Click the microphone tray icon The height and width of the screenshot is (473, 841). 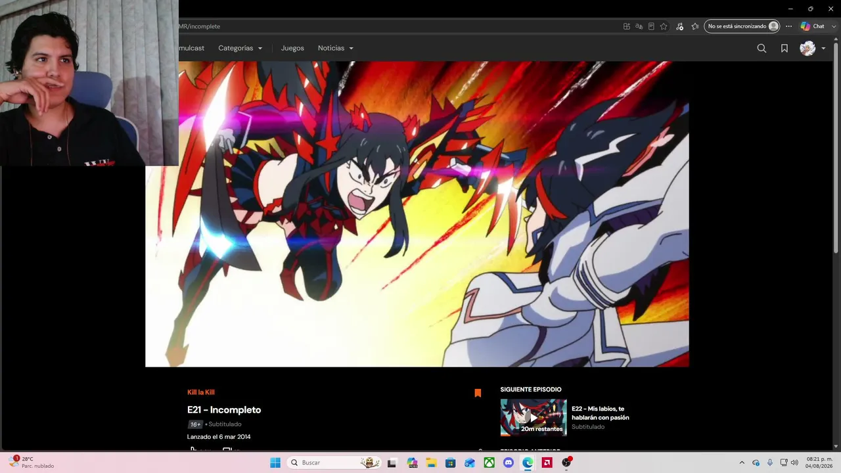[x=770, y=462]
